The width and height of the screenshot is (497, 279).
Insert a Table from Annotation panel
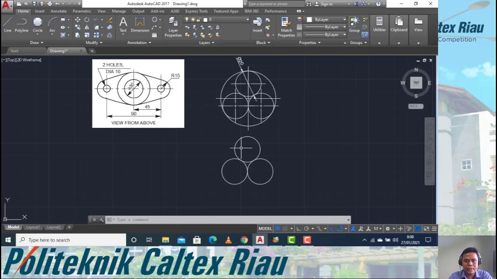pos(155,35)
